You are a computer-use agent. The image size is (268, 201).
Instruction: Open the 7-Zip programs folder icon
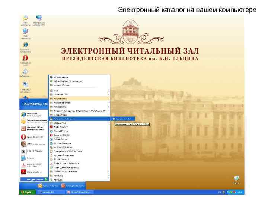pyautogui.click(x=51, y=90)
